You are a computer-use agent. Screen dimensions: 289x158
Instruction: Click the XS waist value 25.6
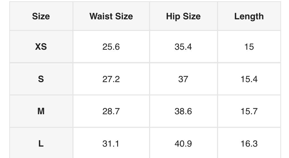[x=111, y=47]
